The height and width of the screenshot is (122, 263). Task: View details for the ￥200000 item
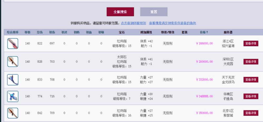(251, 61)
